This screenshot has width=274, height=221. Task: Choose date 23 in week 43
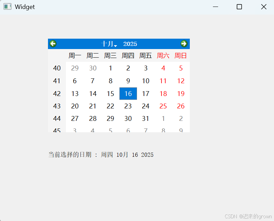click(x=128, y=106)
